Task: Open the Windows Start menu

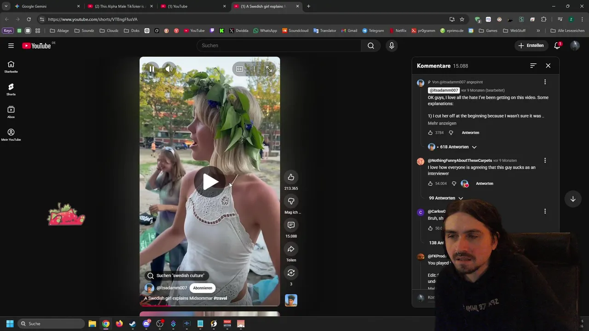Action: click(x=10, y=324)
